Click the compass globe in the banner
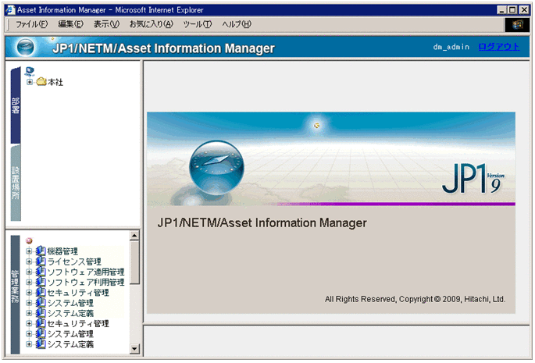 coord(216,168)
